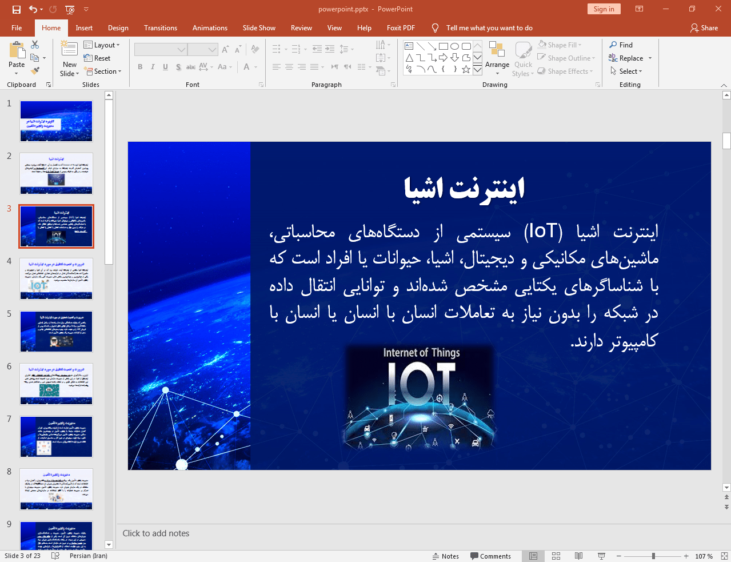Click the Decrease List Level icon
731x562 pixels.
click(x=317, y=49)
